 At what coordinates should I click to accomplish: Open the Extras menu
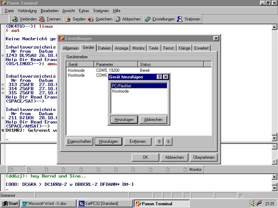[x=84, y=11]
